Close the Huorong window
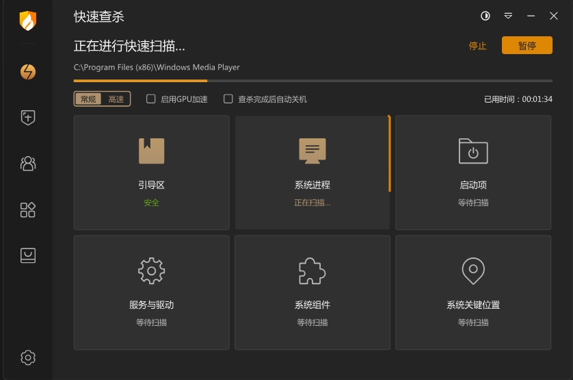The height and width of the screenshot is (380, 573). tap(554, 16)
